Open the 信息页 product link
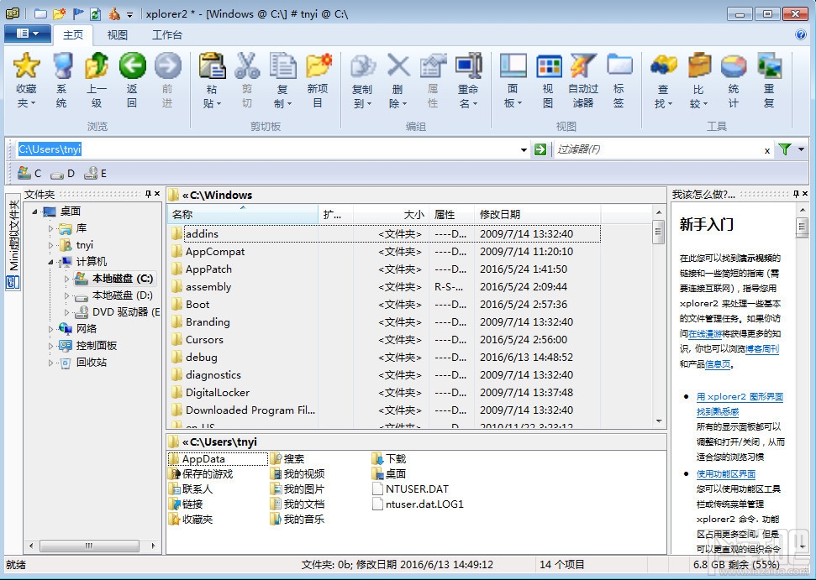 [718, 364]
